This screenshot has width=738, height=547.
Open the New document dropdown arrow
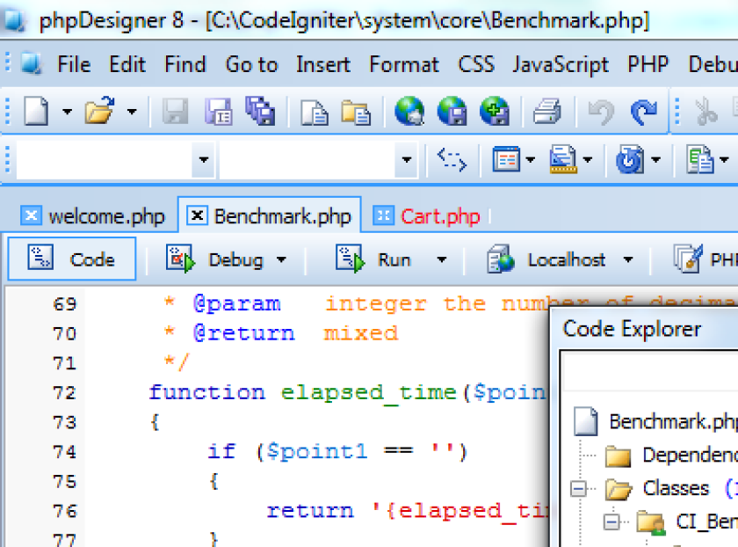click(x=68, y=112)
